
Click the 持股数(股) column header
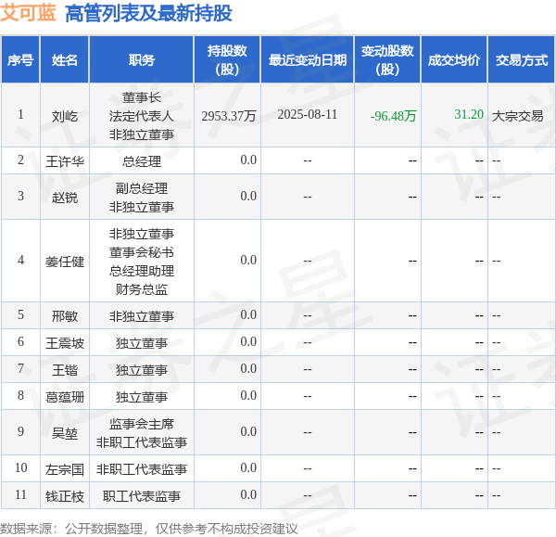tap(227, 60)
